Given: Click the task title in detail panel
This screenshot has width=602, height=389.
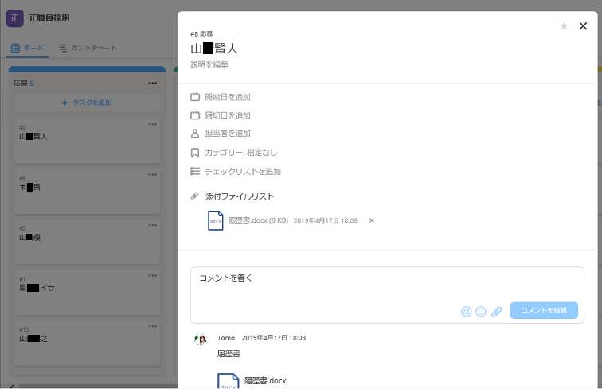Looking at the screenshot, I should [214, 49].
